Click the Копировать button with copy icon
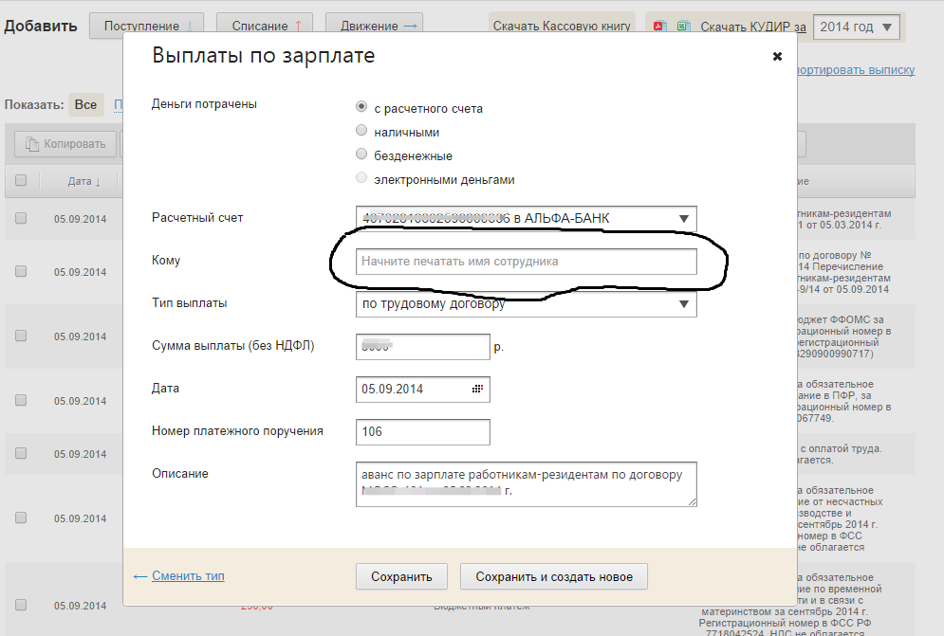Image resolution: width=944 pixels, height=636 pixels. (x=65, y=144)
